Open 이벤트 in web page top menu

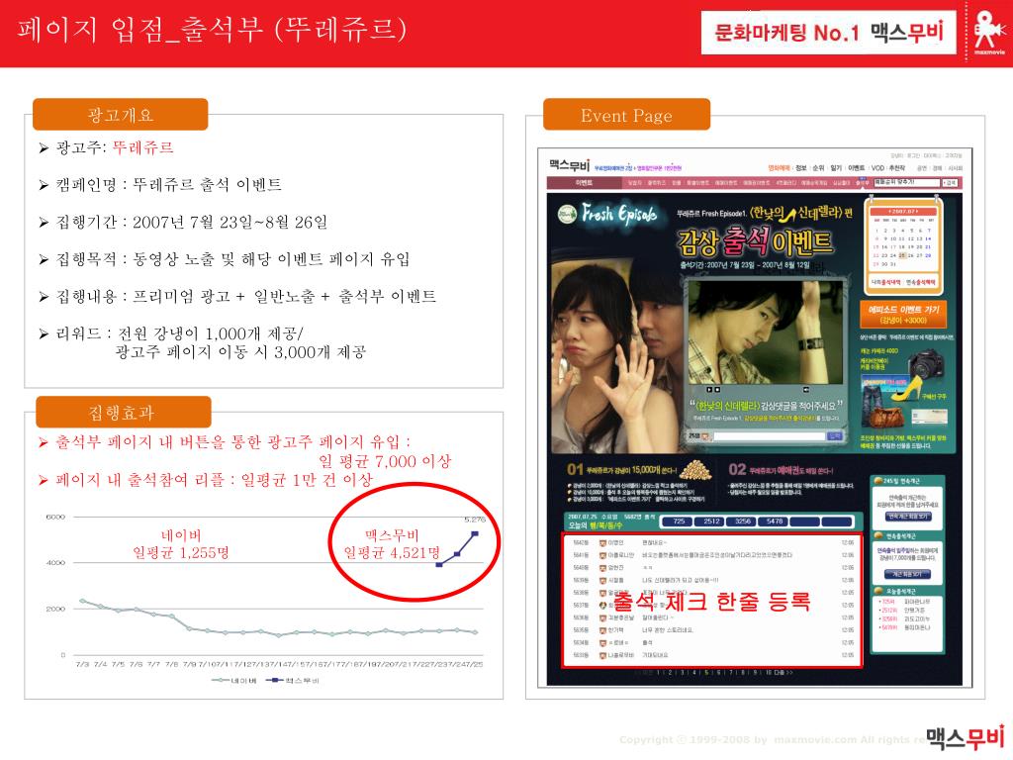click(856, 168)
